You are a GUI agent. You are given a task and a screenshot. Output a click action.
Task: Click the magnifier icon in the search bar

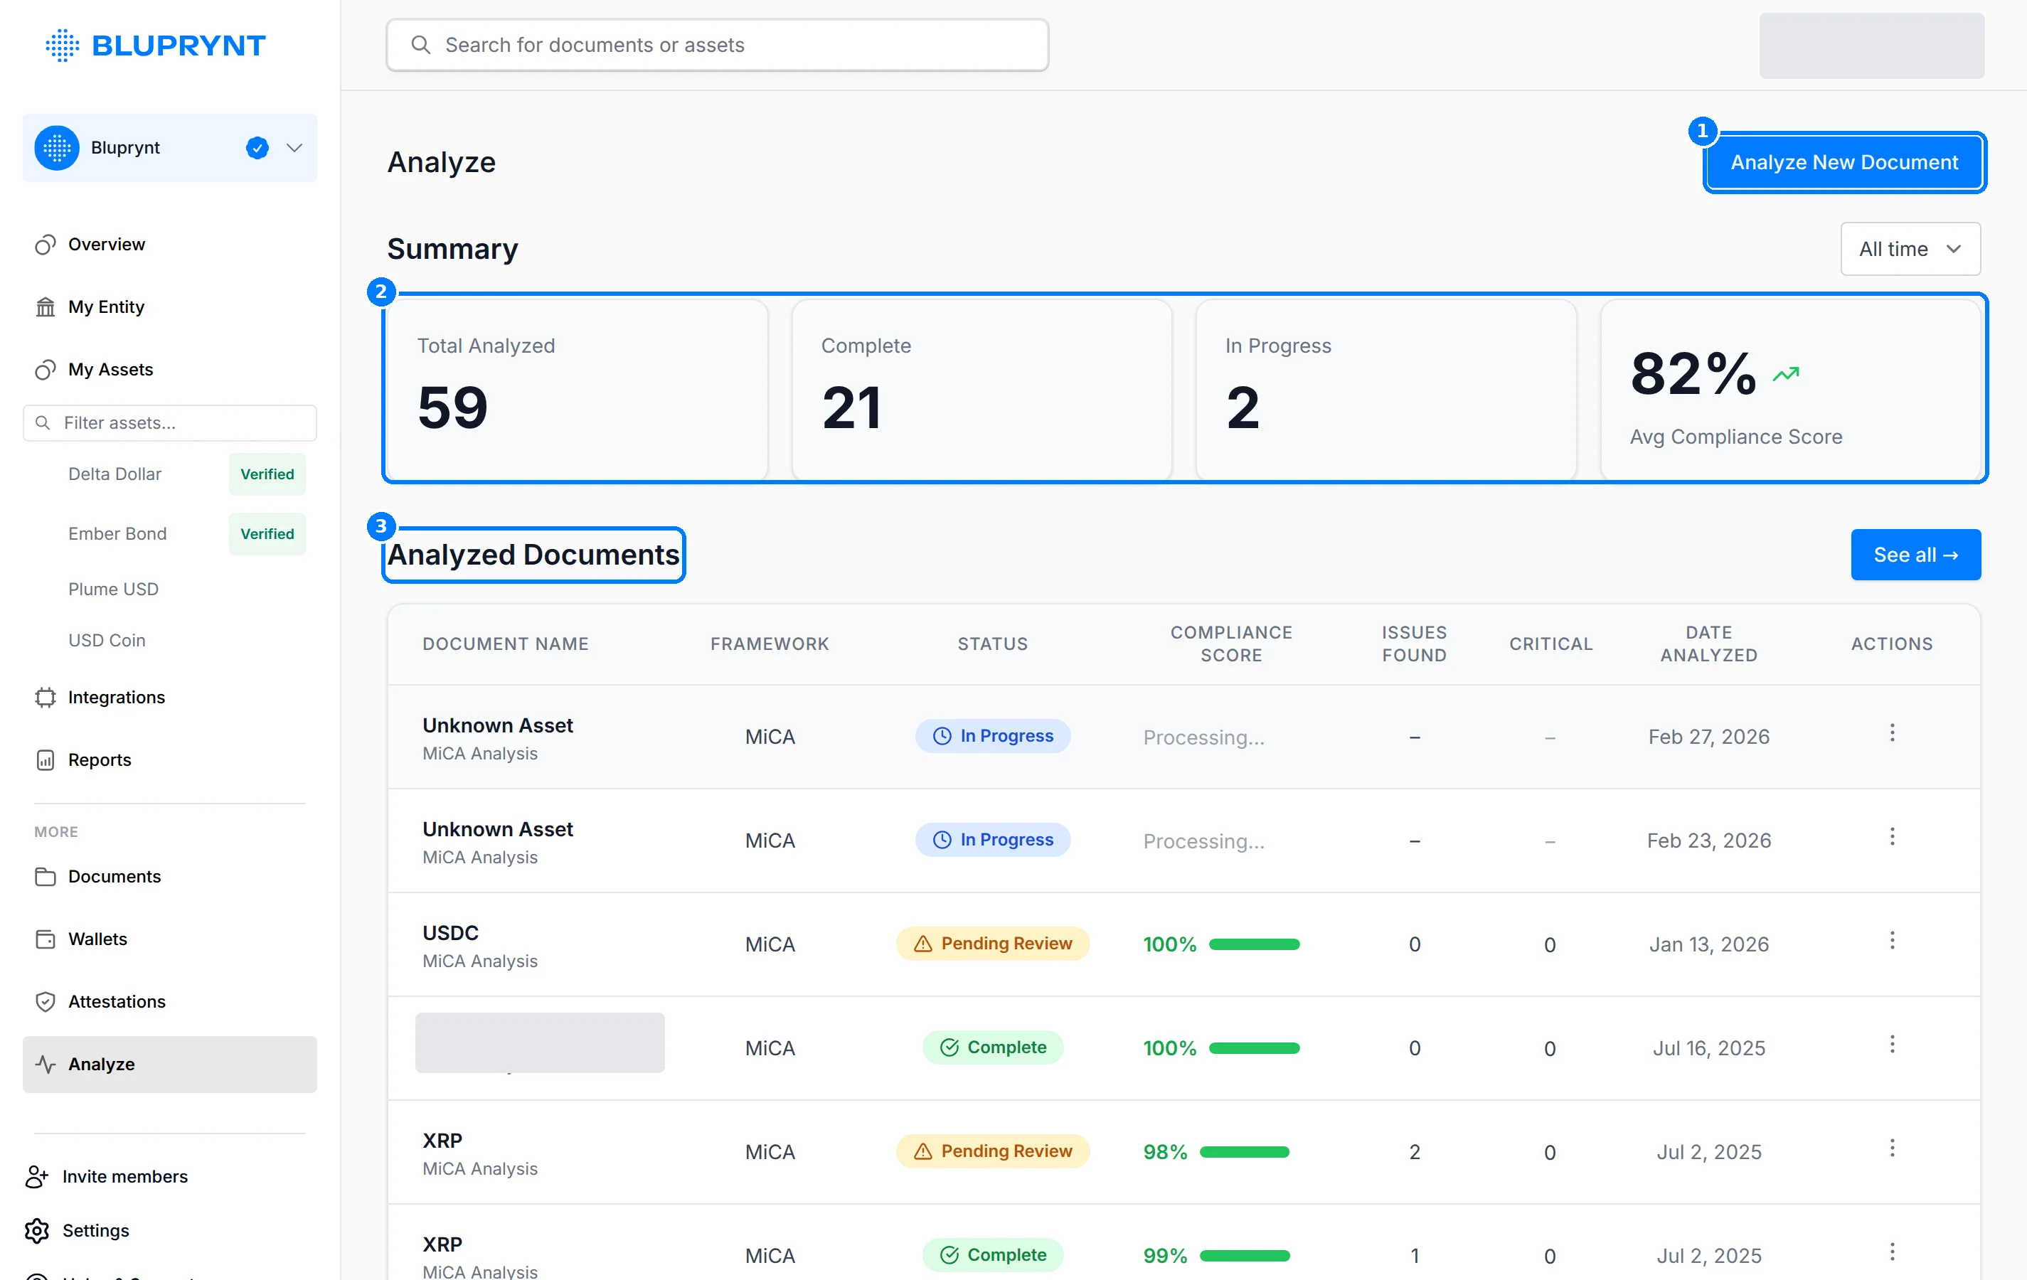[420, 45]
